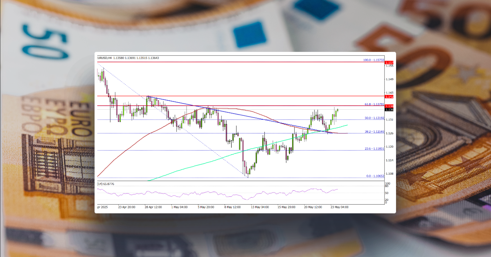Select the 13 May 04:00 axis label
The height and width of the screenshot is (257, 491).
click(259, 207)
